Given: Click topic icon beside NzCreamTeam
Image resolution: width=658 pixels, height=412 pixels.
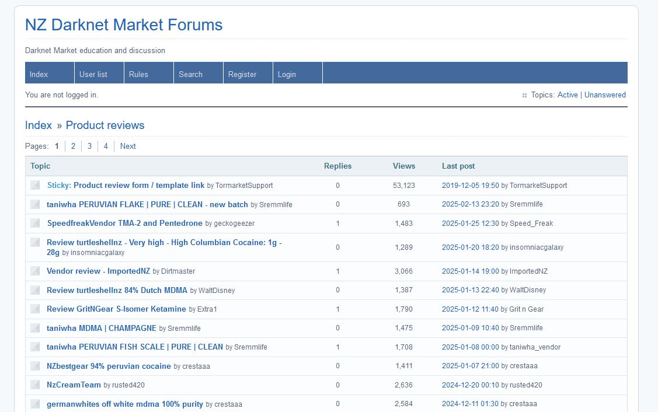Looking at the screenshot, I should [x=35, y=385].
